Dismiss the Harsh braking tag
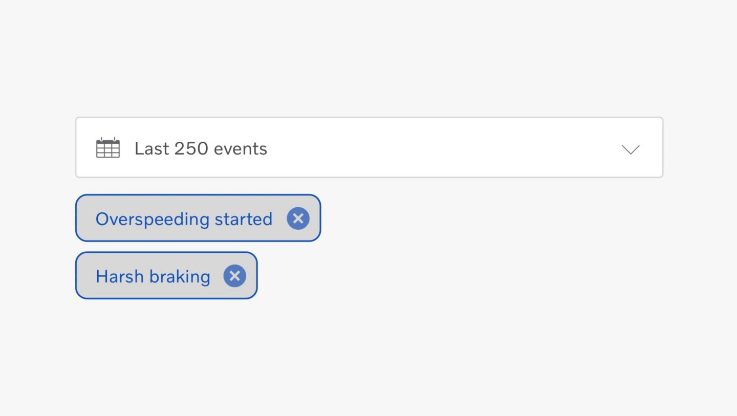The width and height of the screenshot is (737, 416). point(234,276)
